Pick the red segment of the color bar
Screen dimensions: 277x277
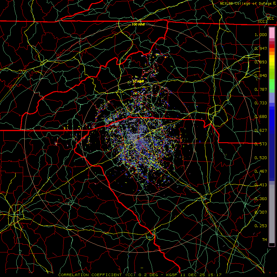click(x=272, y=46)
